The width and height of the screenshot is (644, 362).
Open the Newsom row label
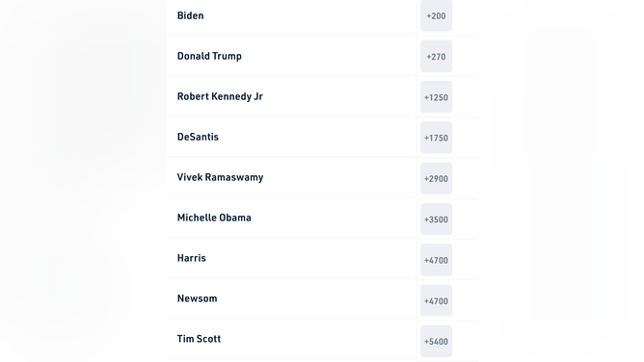pyautogui.click(x=197, y=298)
